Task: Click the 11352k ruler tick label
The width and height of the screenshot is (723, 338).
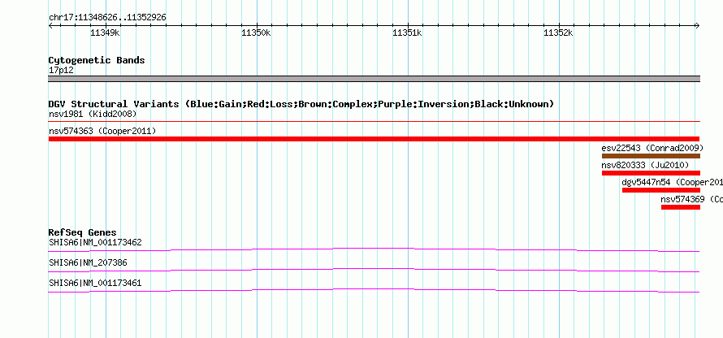Action: tap(558, 32)
